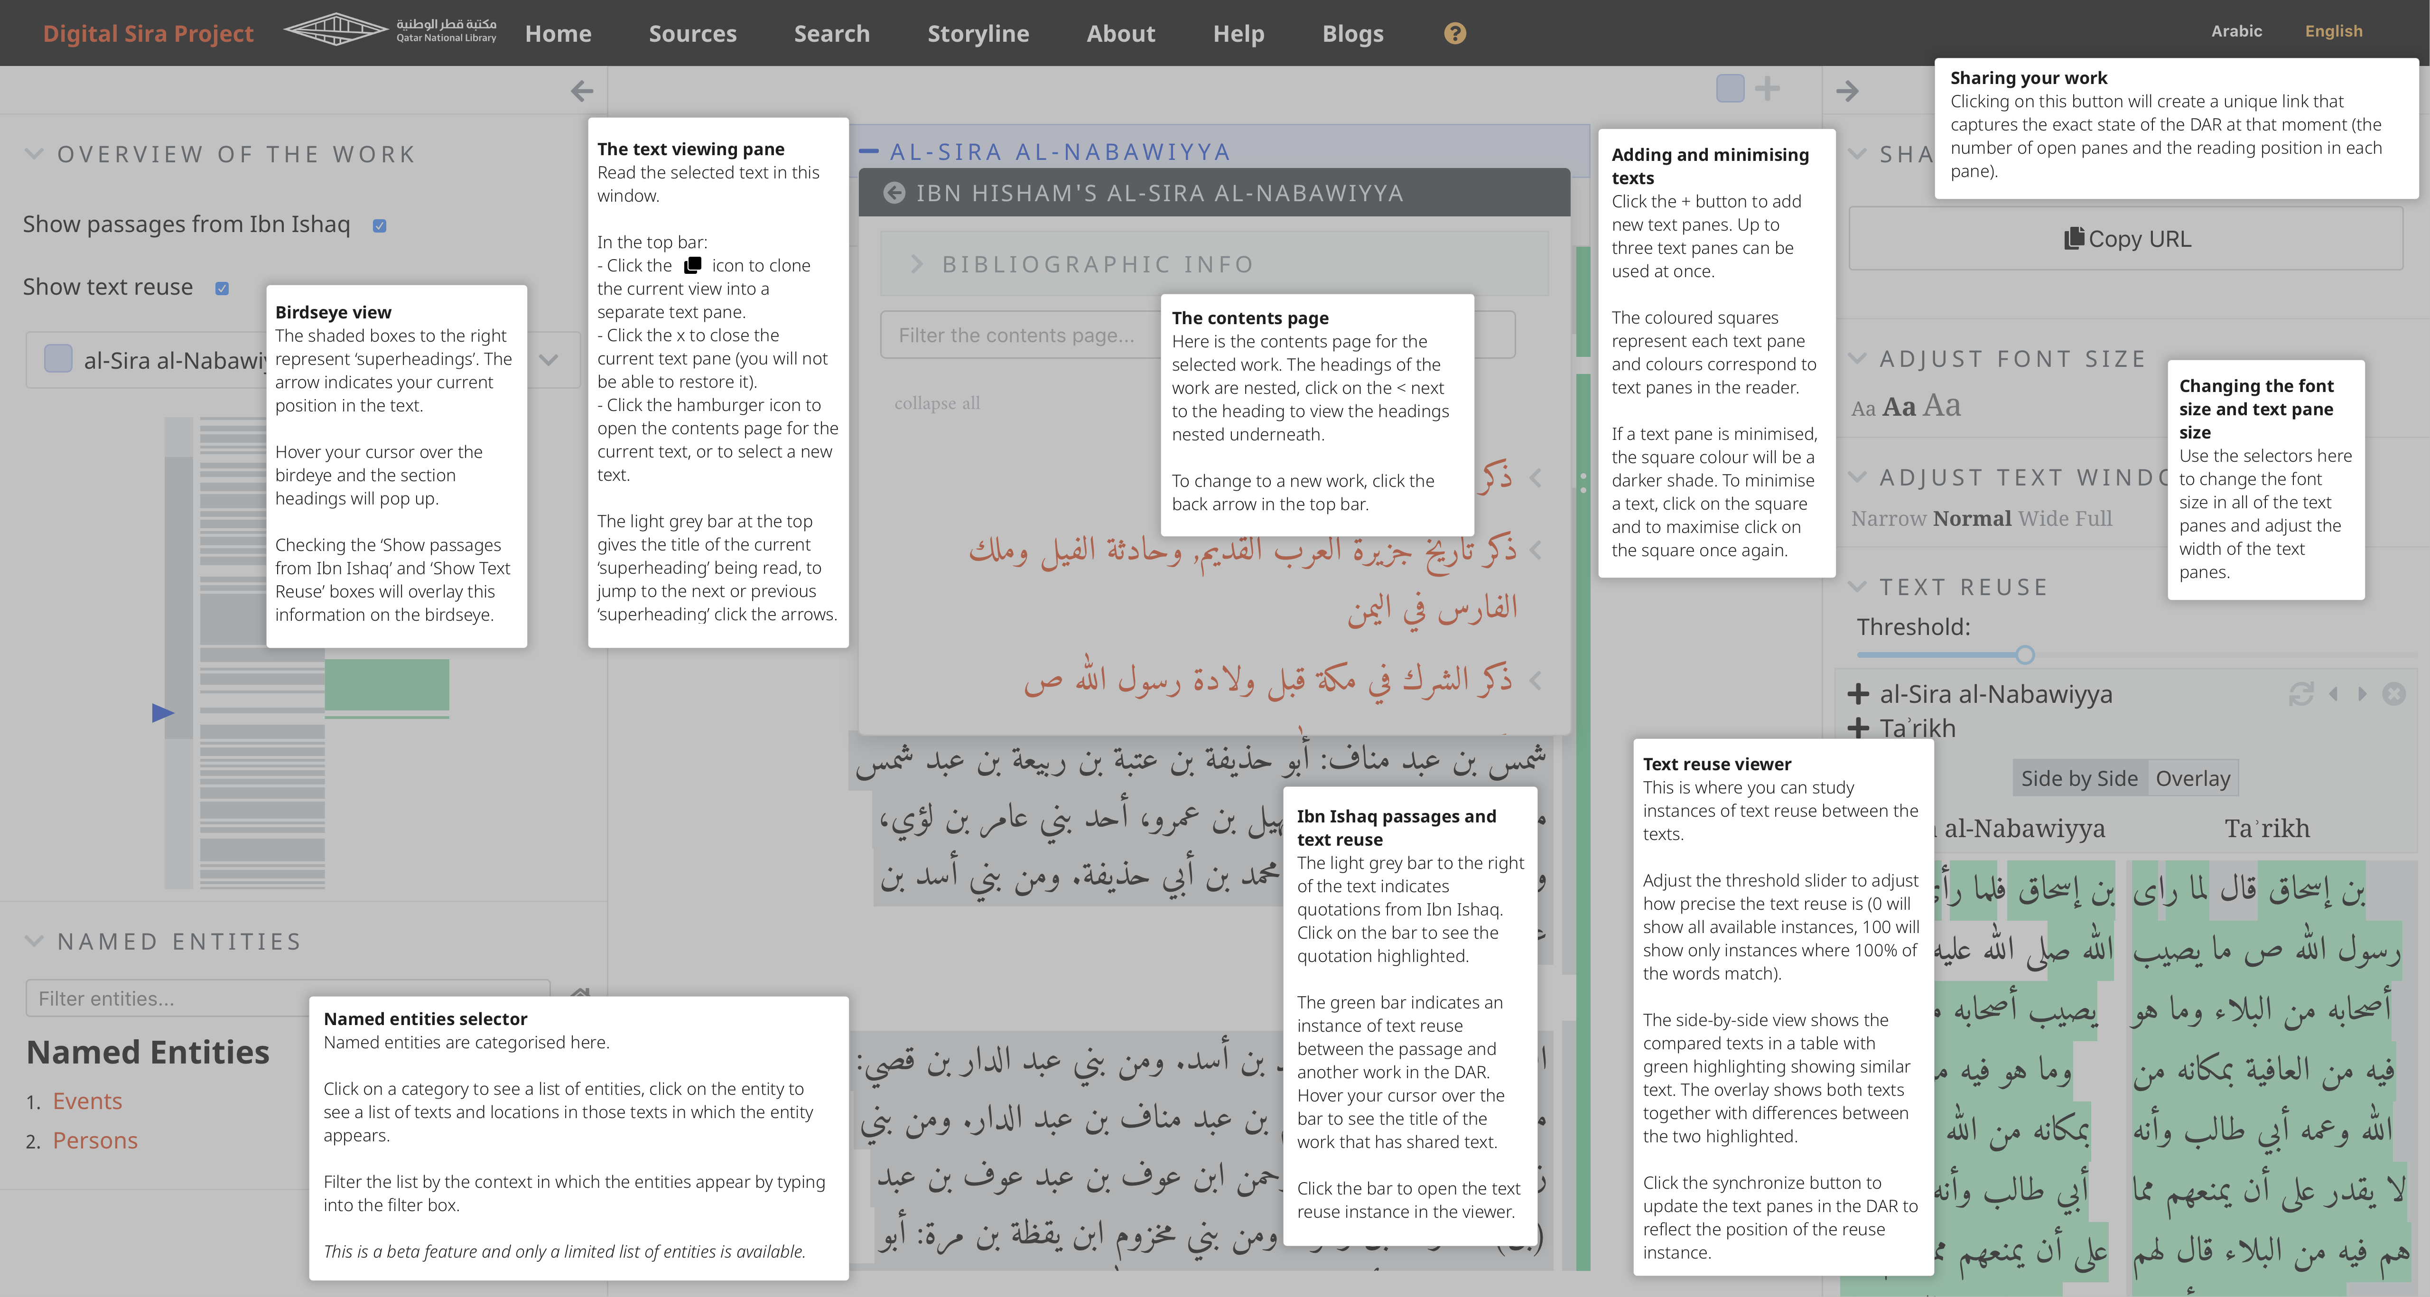This screenshot has height=1297, width=2430.
Task: Select medium bold Aa font size
Action: [1899, 407]
